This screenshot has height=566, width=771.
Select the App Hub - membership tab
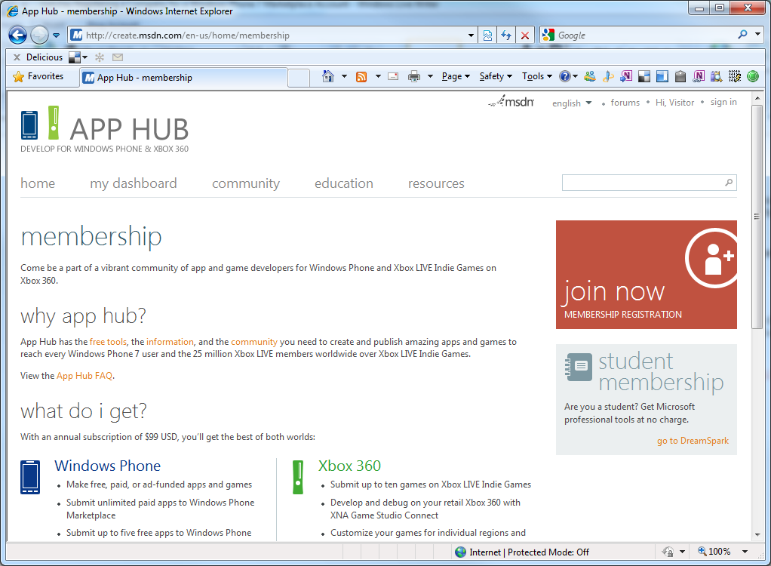[183, 78]
